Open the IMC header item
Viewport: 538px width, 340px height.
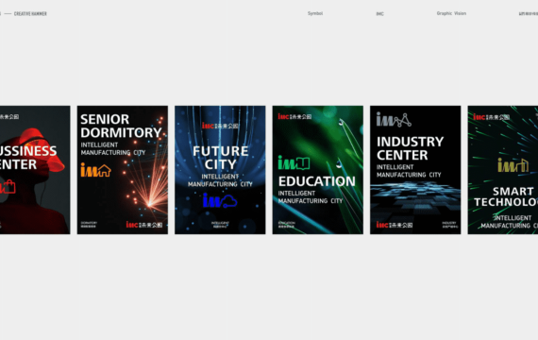tap(379, 14)
